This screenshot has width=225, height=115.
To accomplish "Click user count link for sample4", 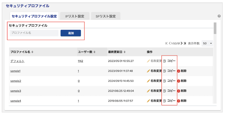I will 78,101.
